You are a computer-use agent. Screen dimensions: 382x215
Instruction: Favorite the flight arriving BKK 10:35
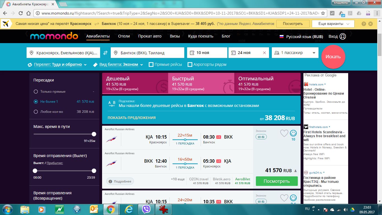click(284, 198)
